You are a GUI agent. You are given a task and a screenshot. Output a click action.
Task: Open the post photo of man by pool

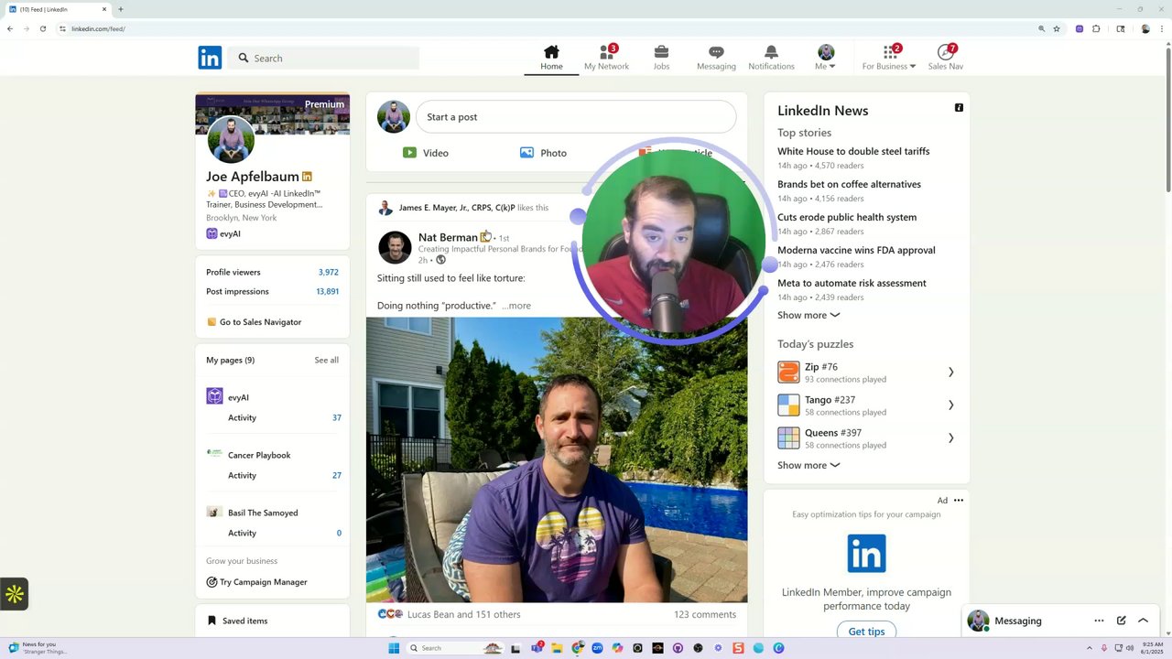pyautogui.click(x=557, y=459)
